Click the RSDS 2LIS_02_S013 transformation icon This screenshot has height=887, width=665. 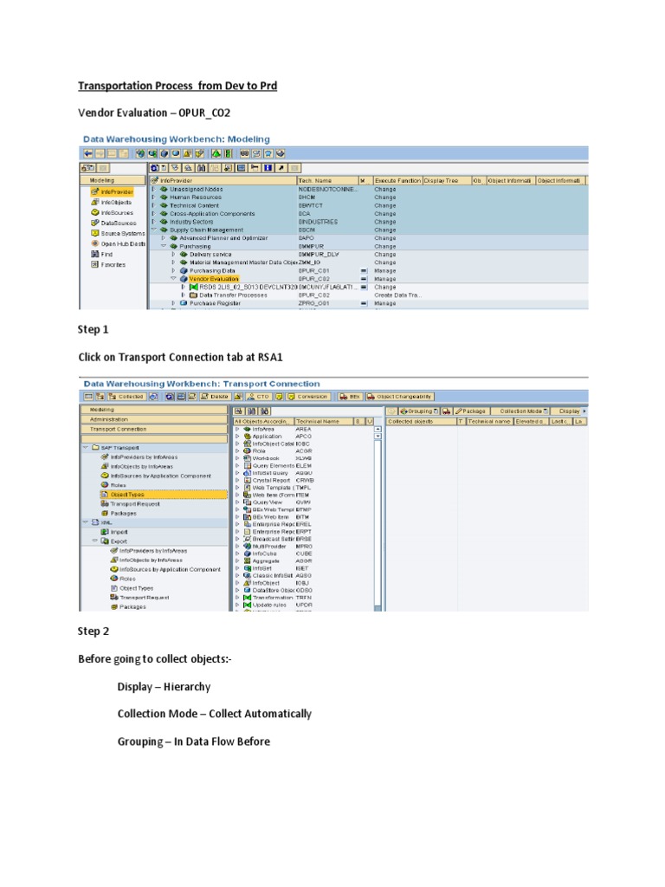point(193,287)
